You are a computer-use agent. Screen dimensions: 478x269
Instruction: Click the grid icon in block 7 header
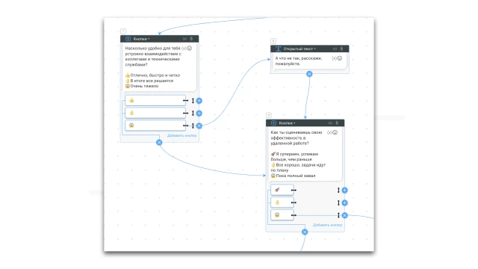[x=128, y=39]
